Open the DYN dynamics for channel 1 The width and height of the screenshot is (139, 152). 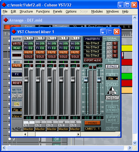[31, 44]
